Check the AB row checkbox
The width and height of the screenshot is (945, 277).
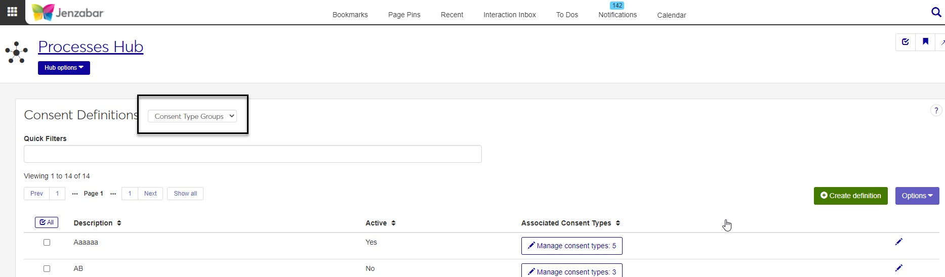(x=47, y=269)
